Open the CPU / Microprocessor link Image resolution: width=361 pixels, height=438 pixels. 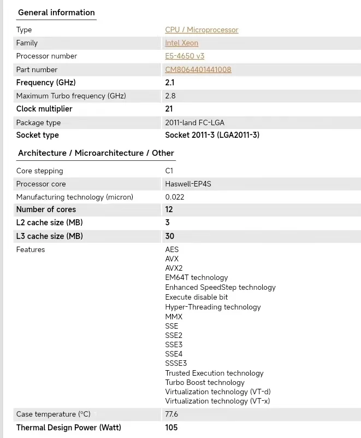[202, 30]
